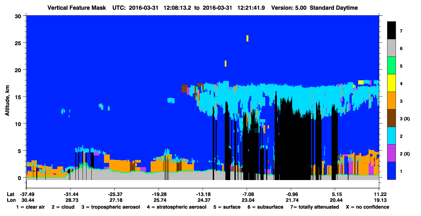Click the 30 tick label on altitude axis
Viewport: 421px width, 216px height.
pos(18,16)
